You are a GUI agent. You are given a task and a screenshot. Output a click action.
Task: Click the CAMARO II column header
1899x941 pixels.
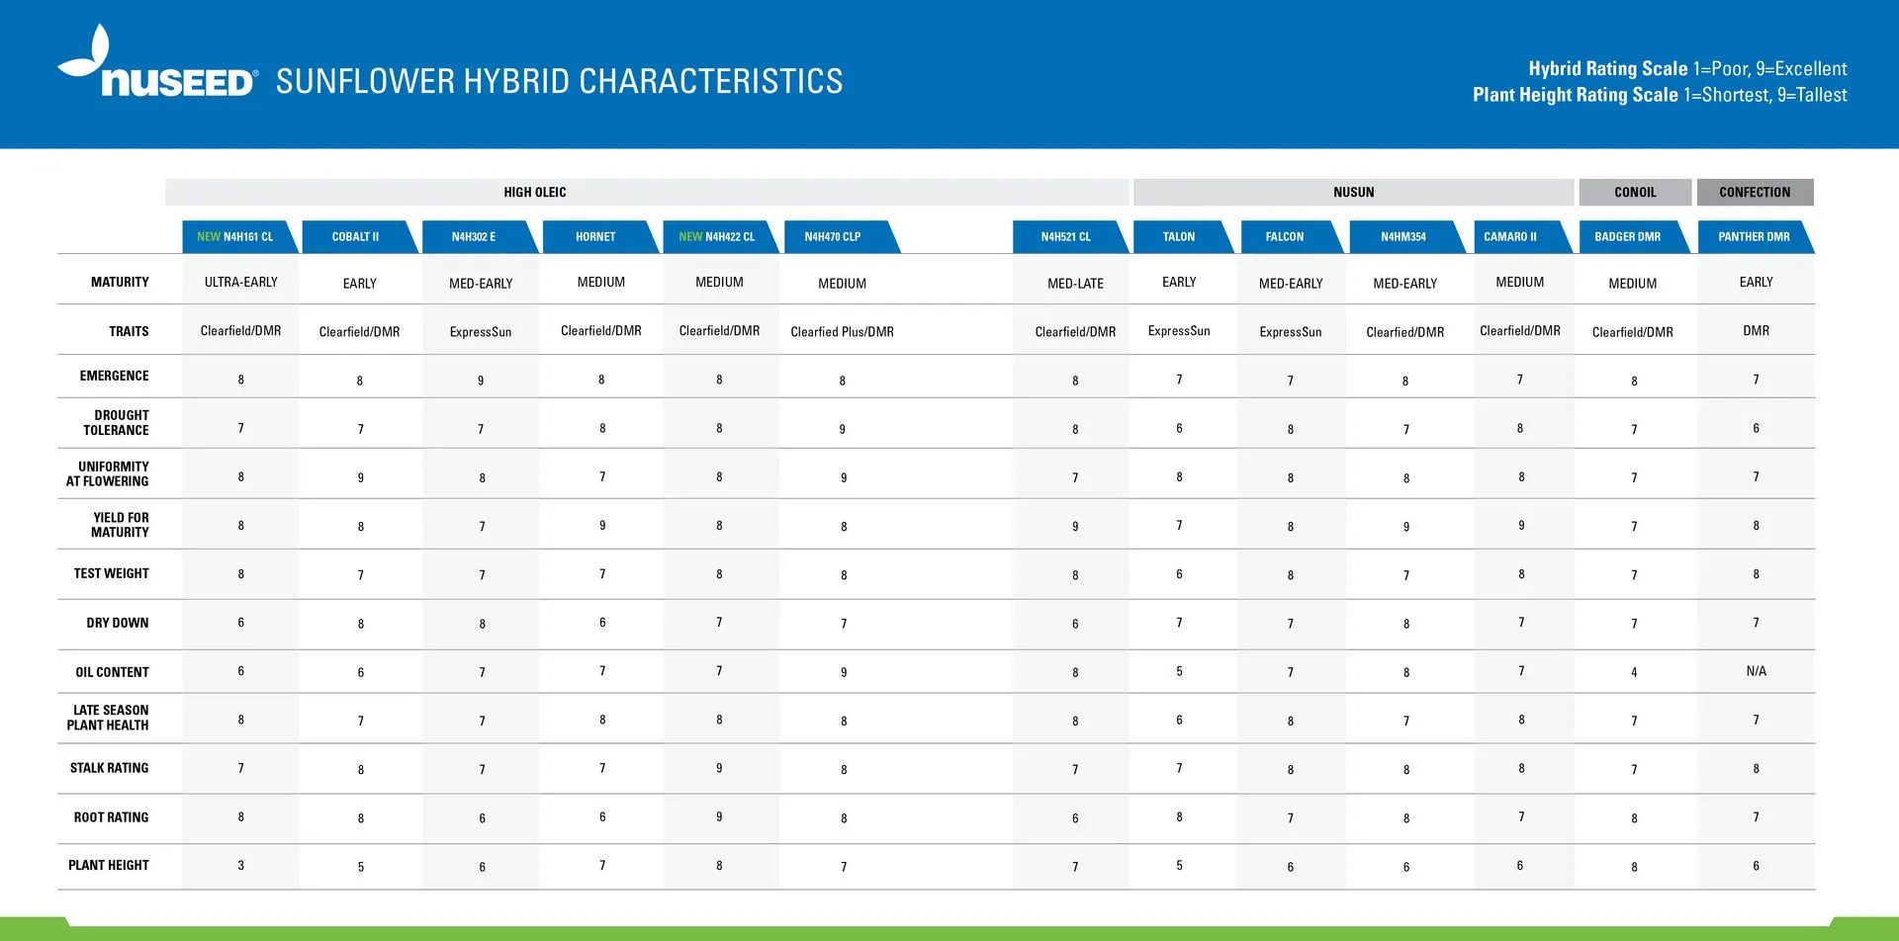(1510, 237)
